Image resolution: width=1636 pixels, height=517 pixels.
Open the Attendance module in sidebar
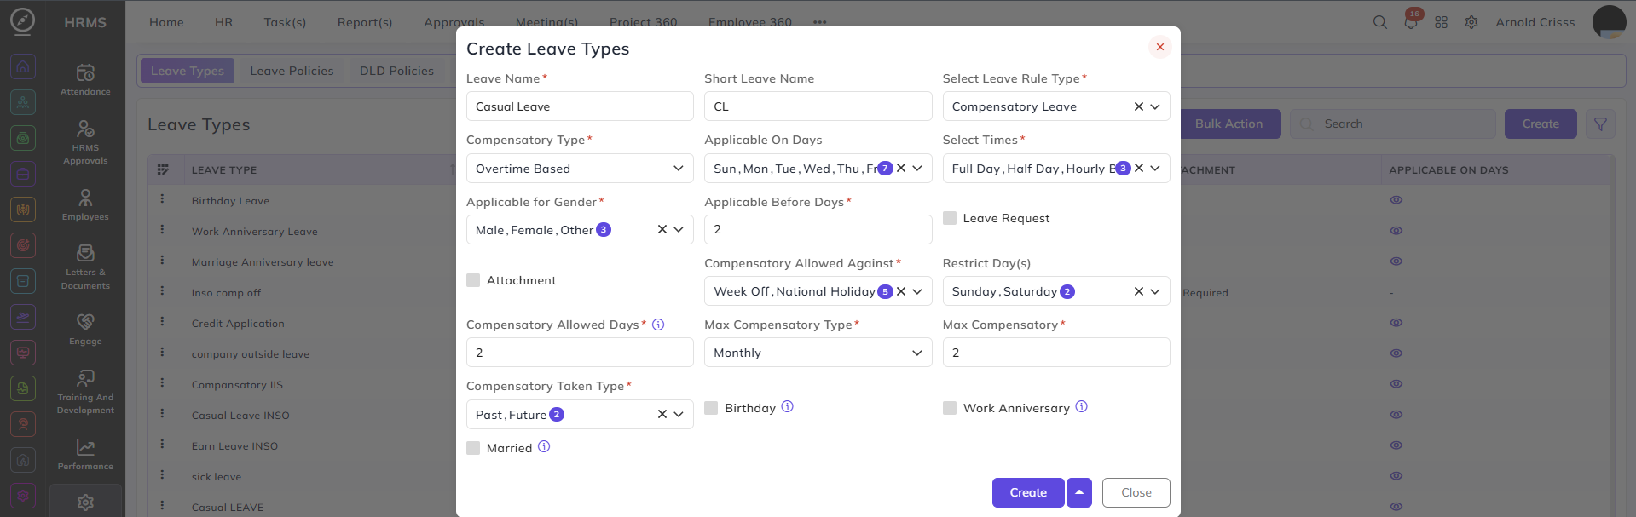tap(85, 79)
